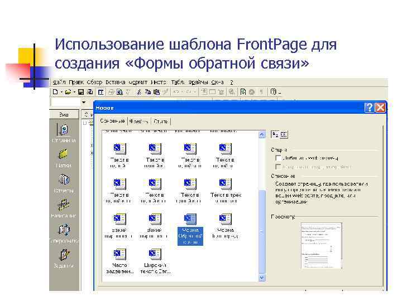Image resolution: width=402 pixels, height=301 pixels.
Task: Select the Форма обратной связи template
Action: (x=190, y=229)
